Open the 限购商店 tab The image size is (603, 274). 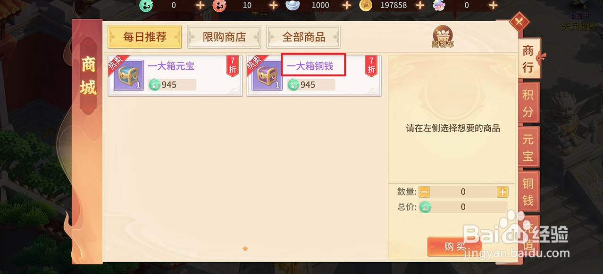[x=224, y=37]
